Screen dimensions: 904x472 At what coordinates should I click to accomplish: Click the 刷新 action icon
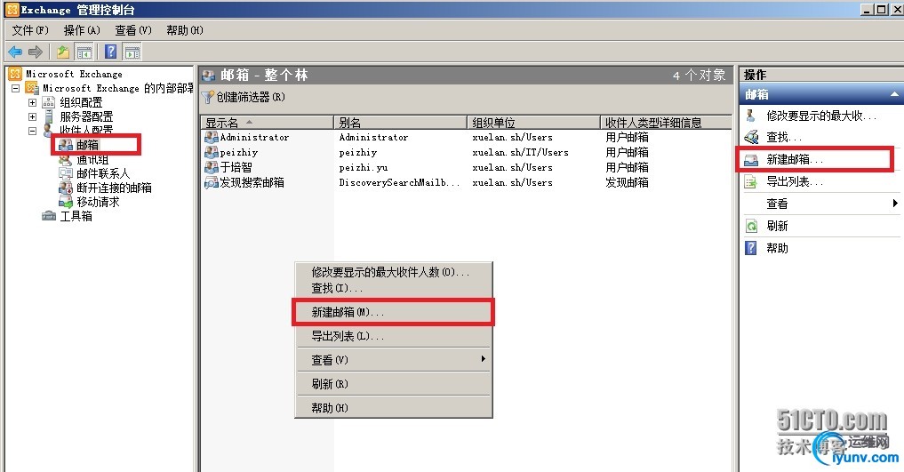coord(751,226)
